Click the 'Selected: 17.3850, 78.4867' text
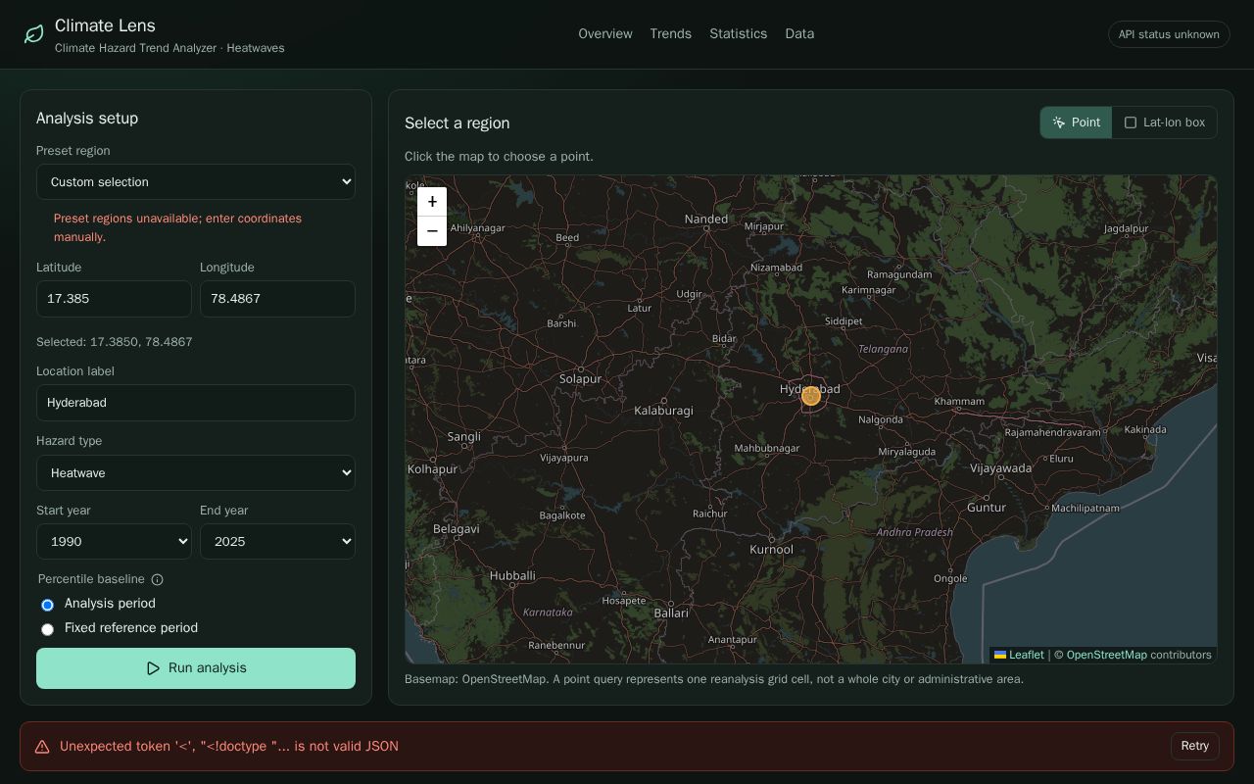Image resolution: width=1254 pixels, height=784 pixels. coord(115,342)
